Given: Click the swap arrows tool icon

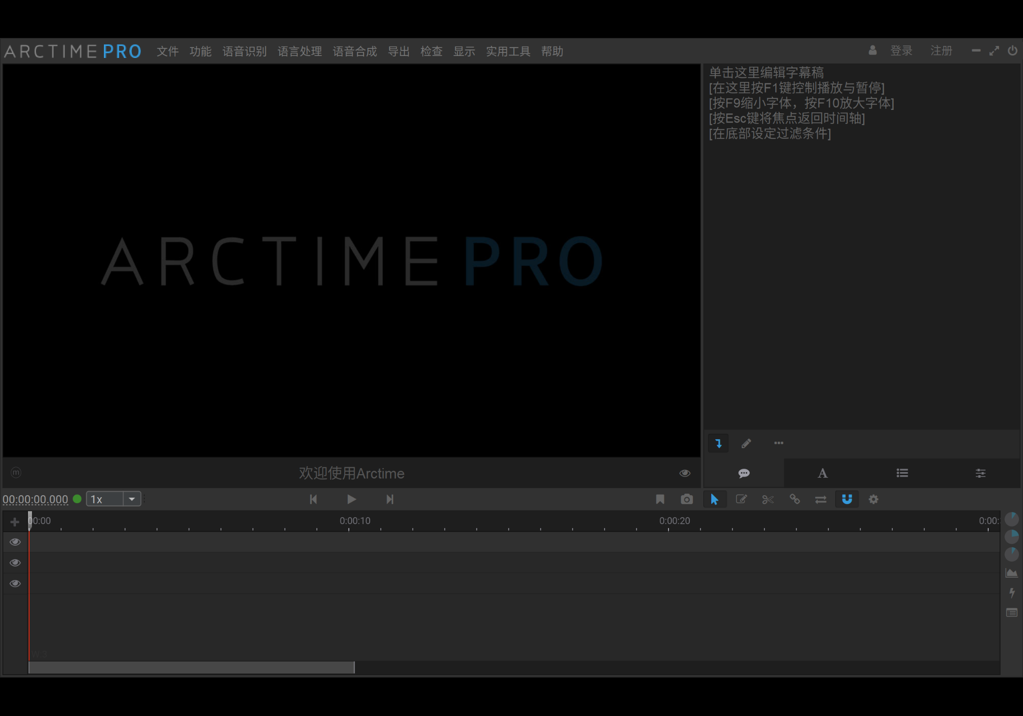Looking at the screenshot, I should pyautogui.click(x=821, y=499).
